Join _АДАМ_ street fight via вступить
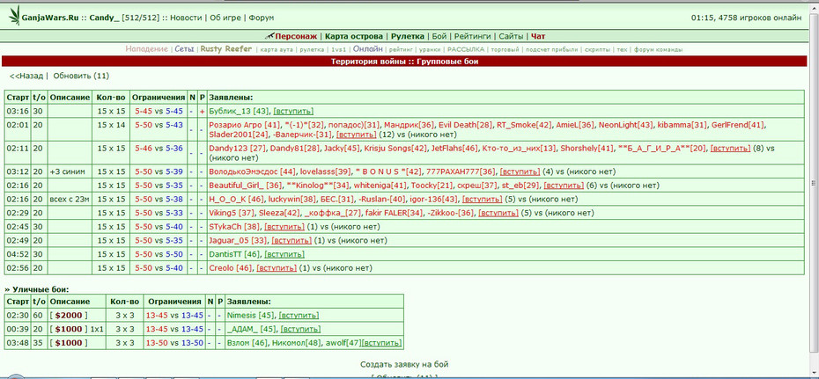Viewport: 819px width, 379px height. (300, 329)
